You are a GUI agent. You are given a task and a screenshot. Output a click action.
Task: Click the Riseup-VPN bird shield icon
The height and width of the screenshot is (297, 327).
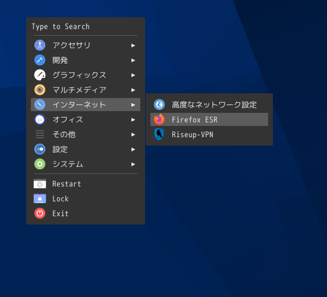coord(159,134)
